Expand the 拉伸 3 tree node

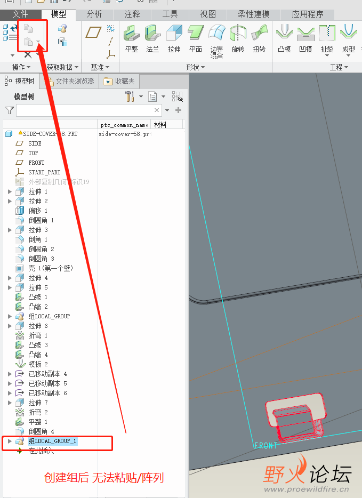(x=10, y=230)
